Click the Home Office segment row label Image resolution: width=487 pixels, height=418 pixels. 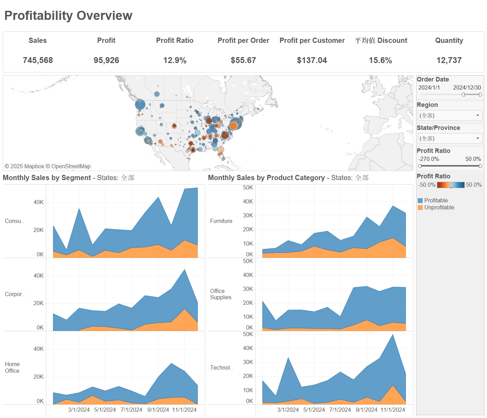point(12,367)
